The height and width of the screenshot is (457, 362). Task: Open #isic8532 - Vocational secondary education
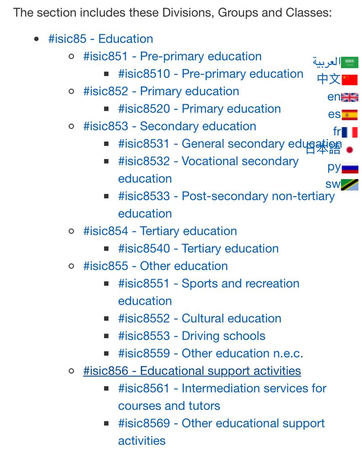point(208,170)
